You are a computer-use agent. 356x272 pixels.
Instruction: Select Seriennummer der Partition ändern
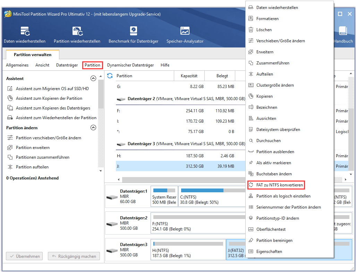(x=289, y=207)
